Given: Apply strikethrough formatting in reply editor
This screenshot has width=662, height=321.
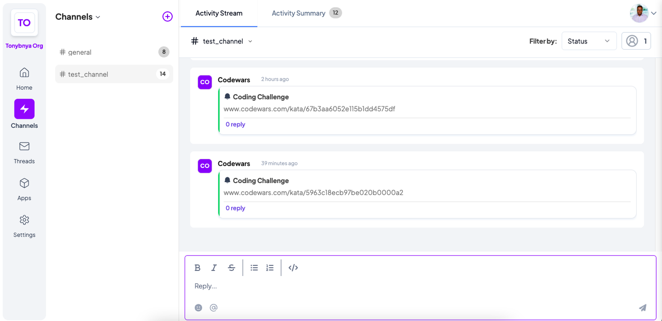Looking at the screenshot, I should point(232,268).
